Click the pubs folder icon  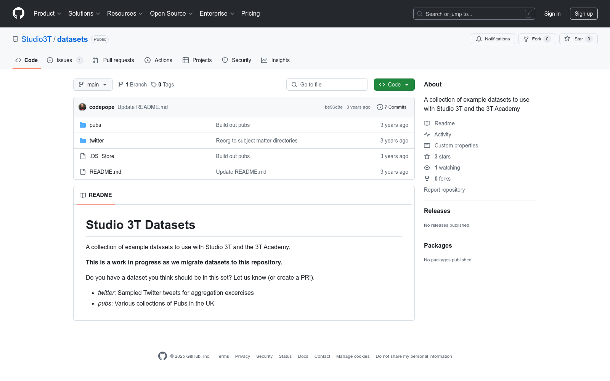pos(83,125)
